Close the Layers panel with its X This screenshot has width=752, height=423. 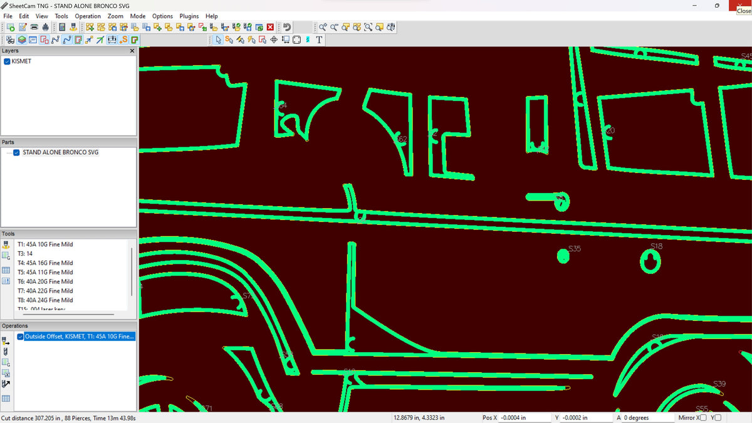pyautogui.click(x=132, y=51)
